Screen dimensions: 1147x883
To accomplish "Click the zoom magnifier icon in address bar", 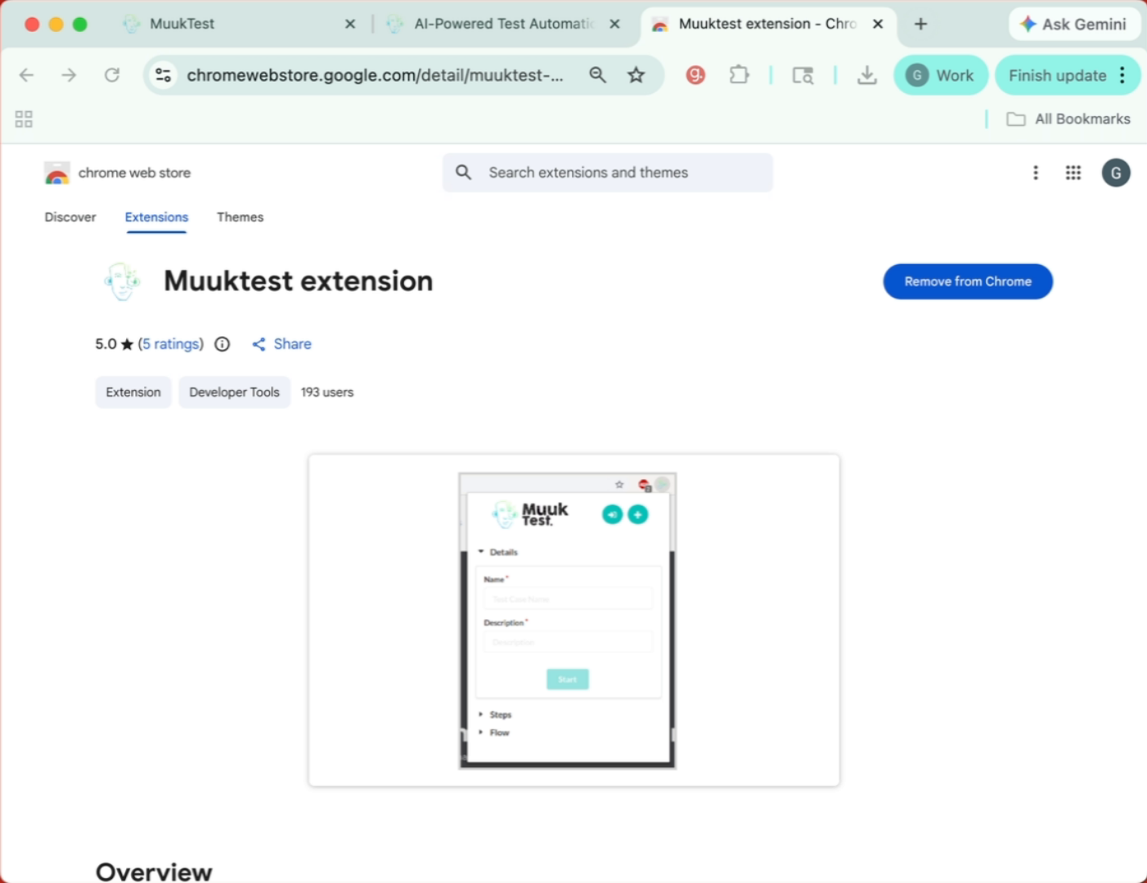I will [x=598, y=75].
